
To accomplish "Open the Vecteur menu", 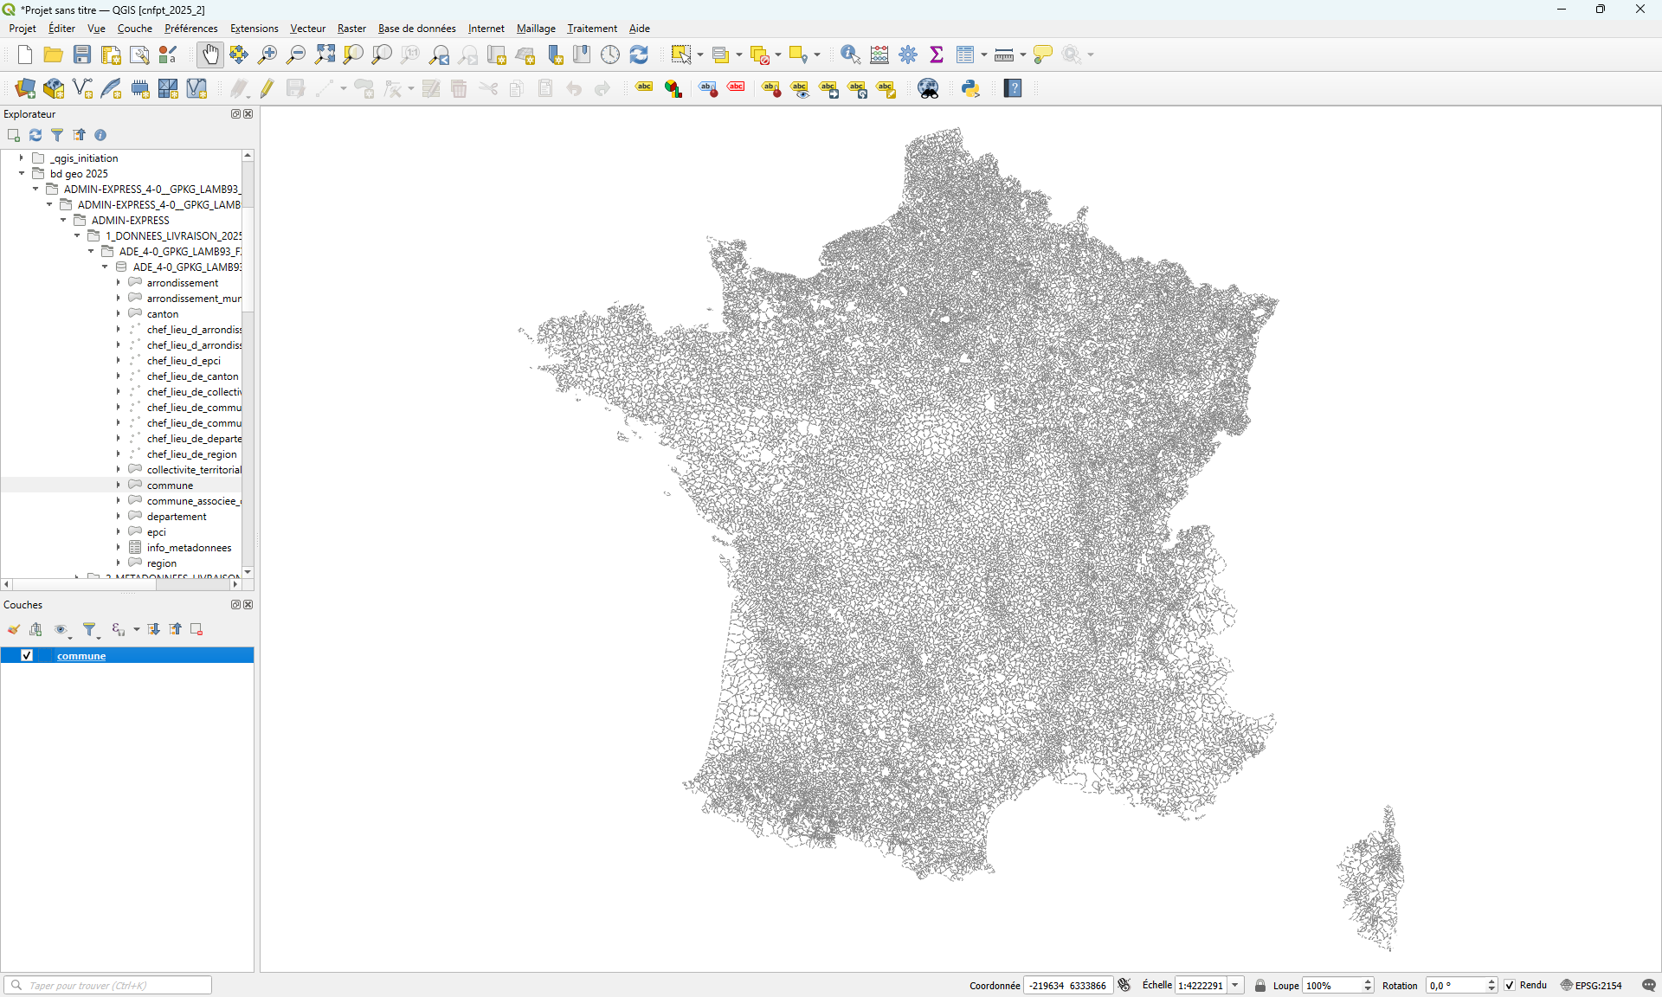I will pyautogui.click(x=307, y=29).
